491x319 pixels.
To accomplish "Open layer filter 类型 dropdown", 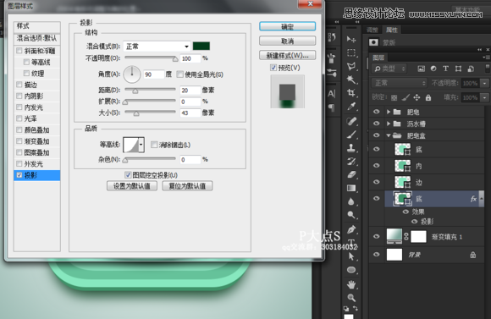I will click(390, 69).
